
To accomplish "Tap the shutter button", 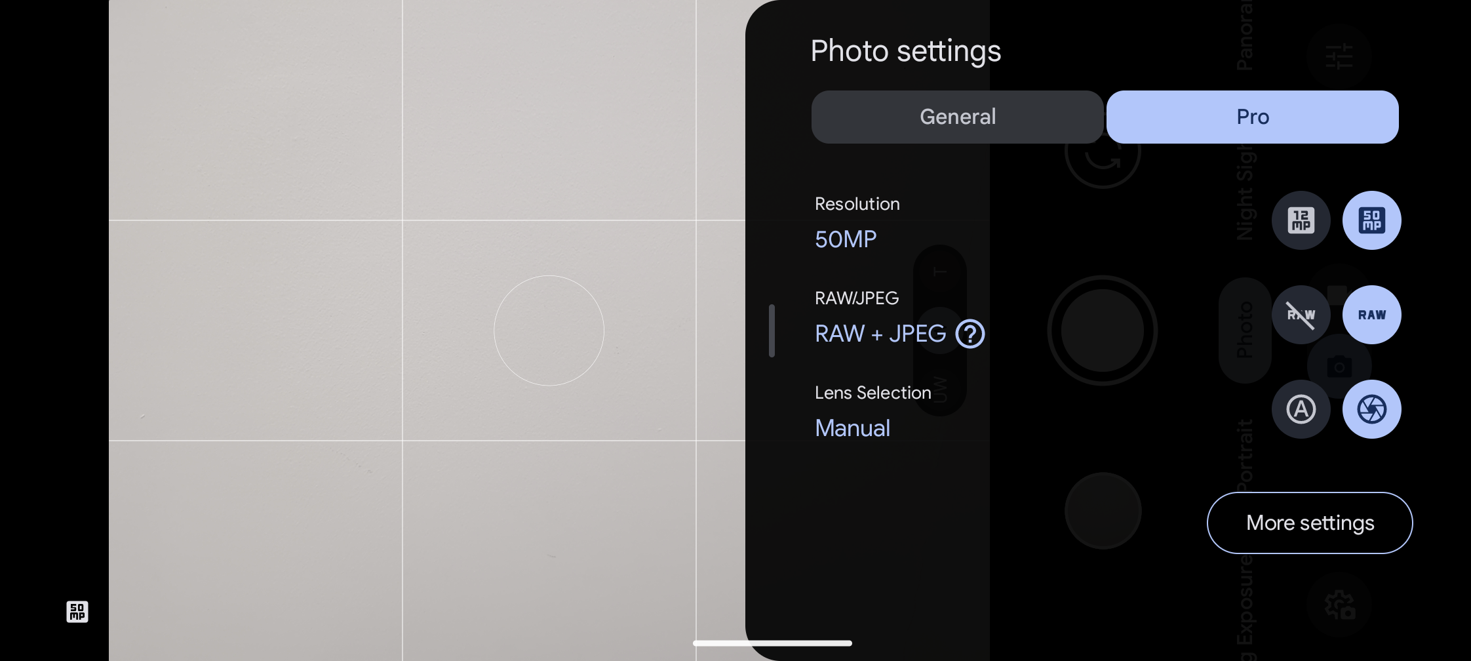I will [x=1103, y=330].
